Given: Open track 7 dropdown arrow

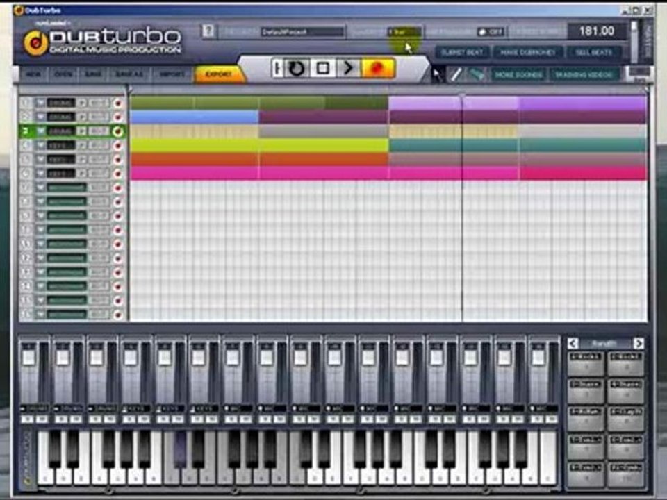Looking at the screenshot, I should click(40, 187).
